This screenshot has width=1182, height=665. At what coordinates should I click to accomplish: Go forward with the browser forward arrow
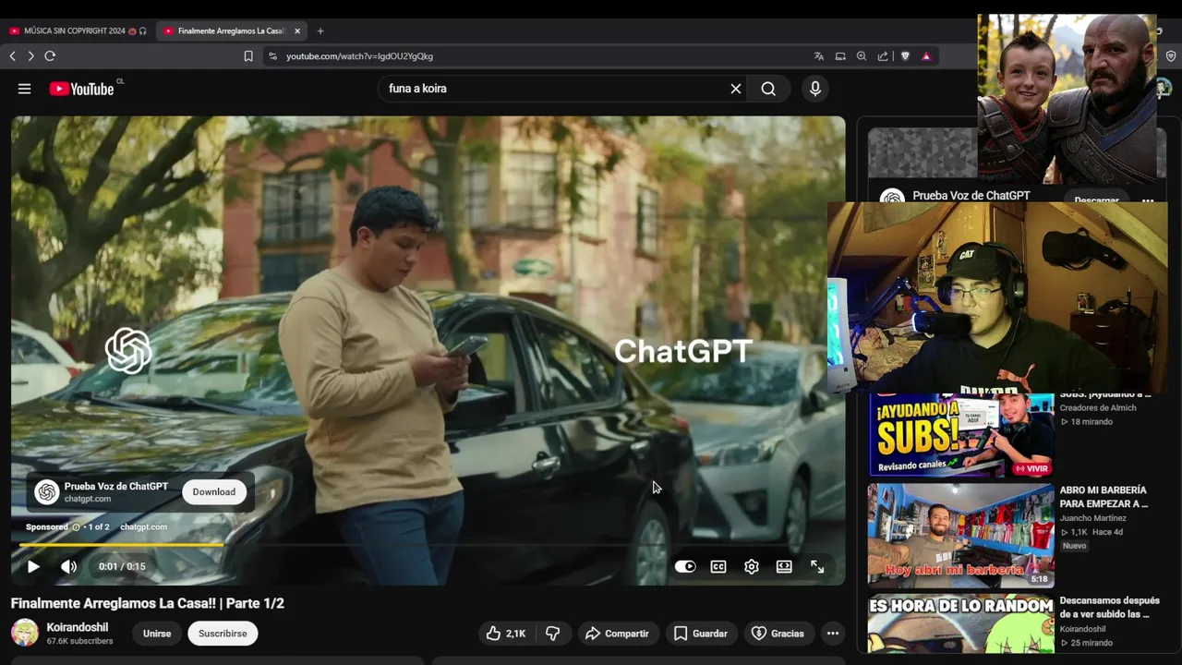coord(30,56)
